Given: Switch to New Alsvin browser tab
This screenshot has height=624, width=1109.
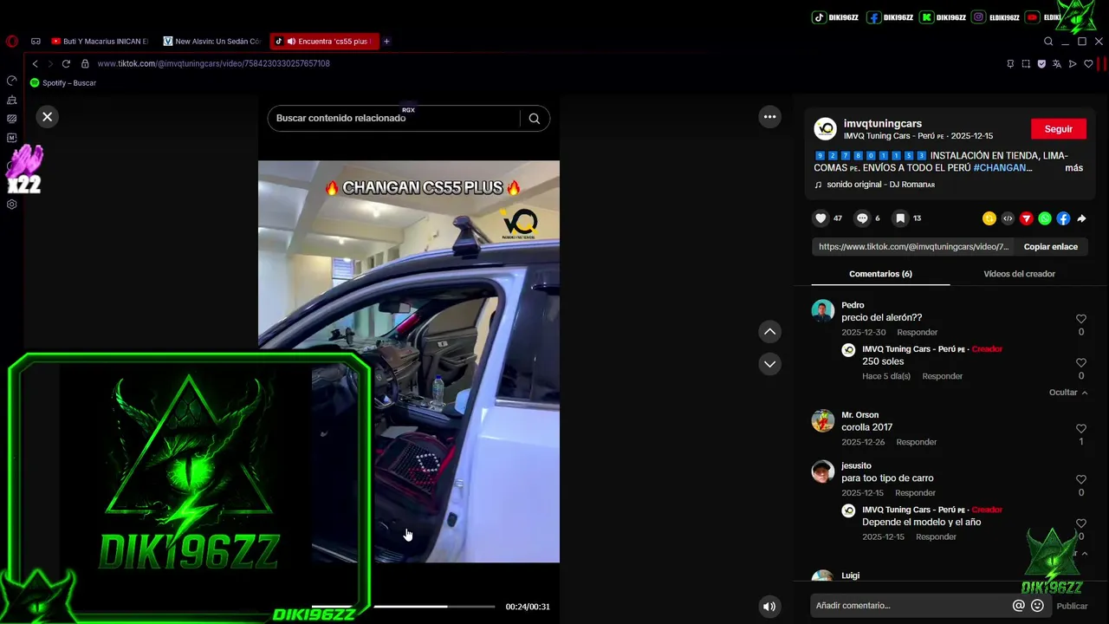Looking at the screenshot, I should click(211, 42).
